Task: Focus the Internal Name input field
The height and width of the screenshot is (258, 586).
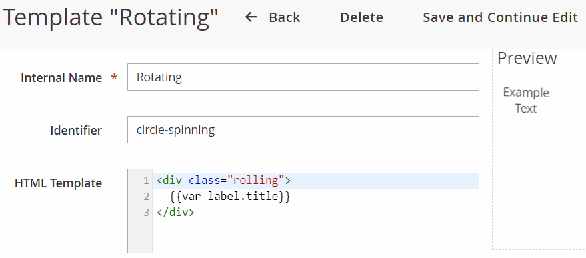Action: (x=303, y=77)
